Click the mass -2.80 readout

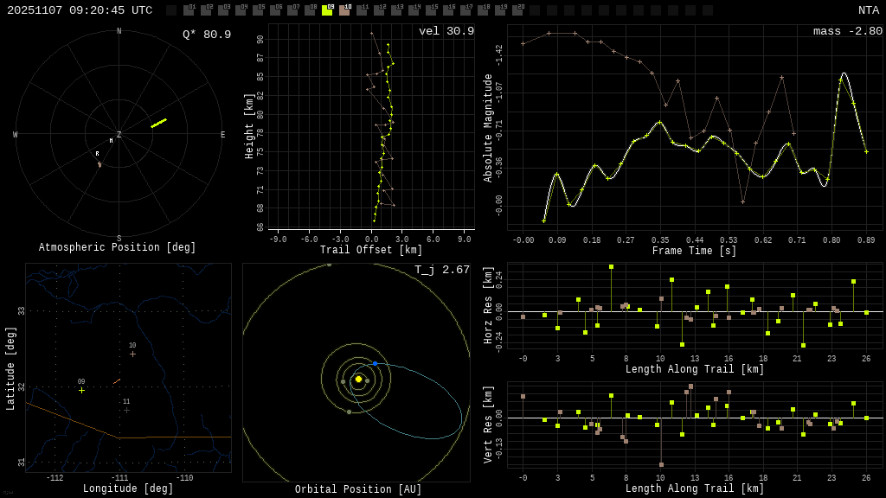(847, 31)
